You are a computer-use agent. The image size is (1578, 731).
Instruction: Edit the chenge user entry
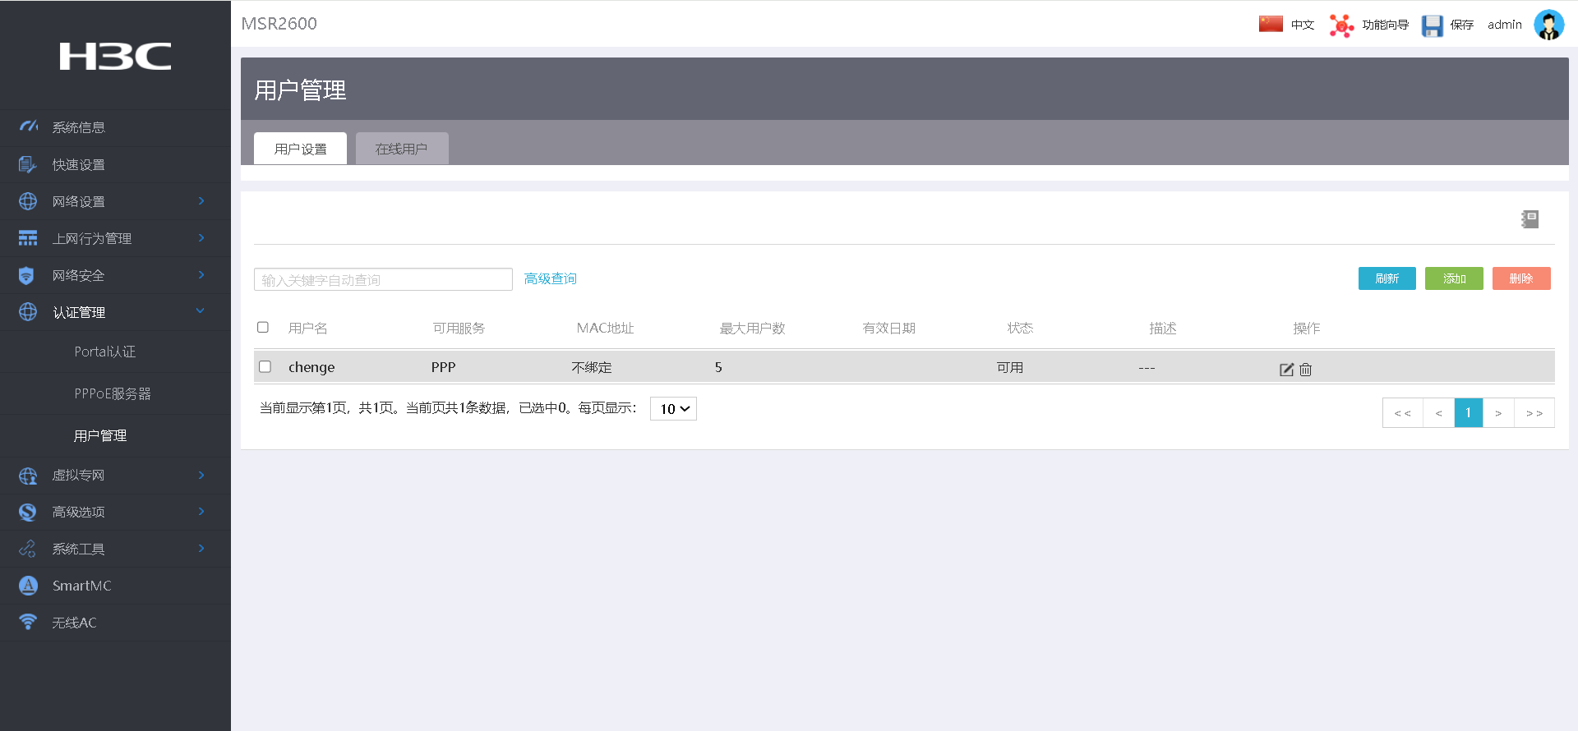1286,370
